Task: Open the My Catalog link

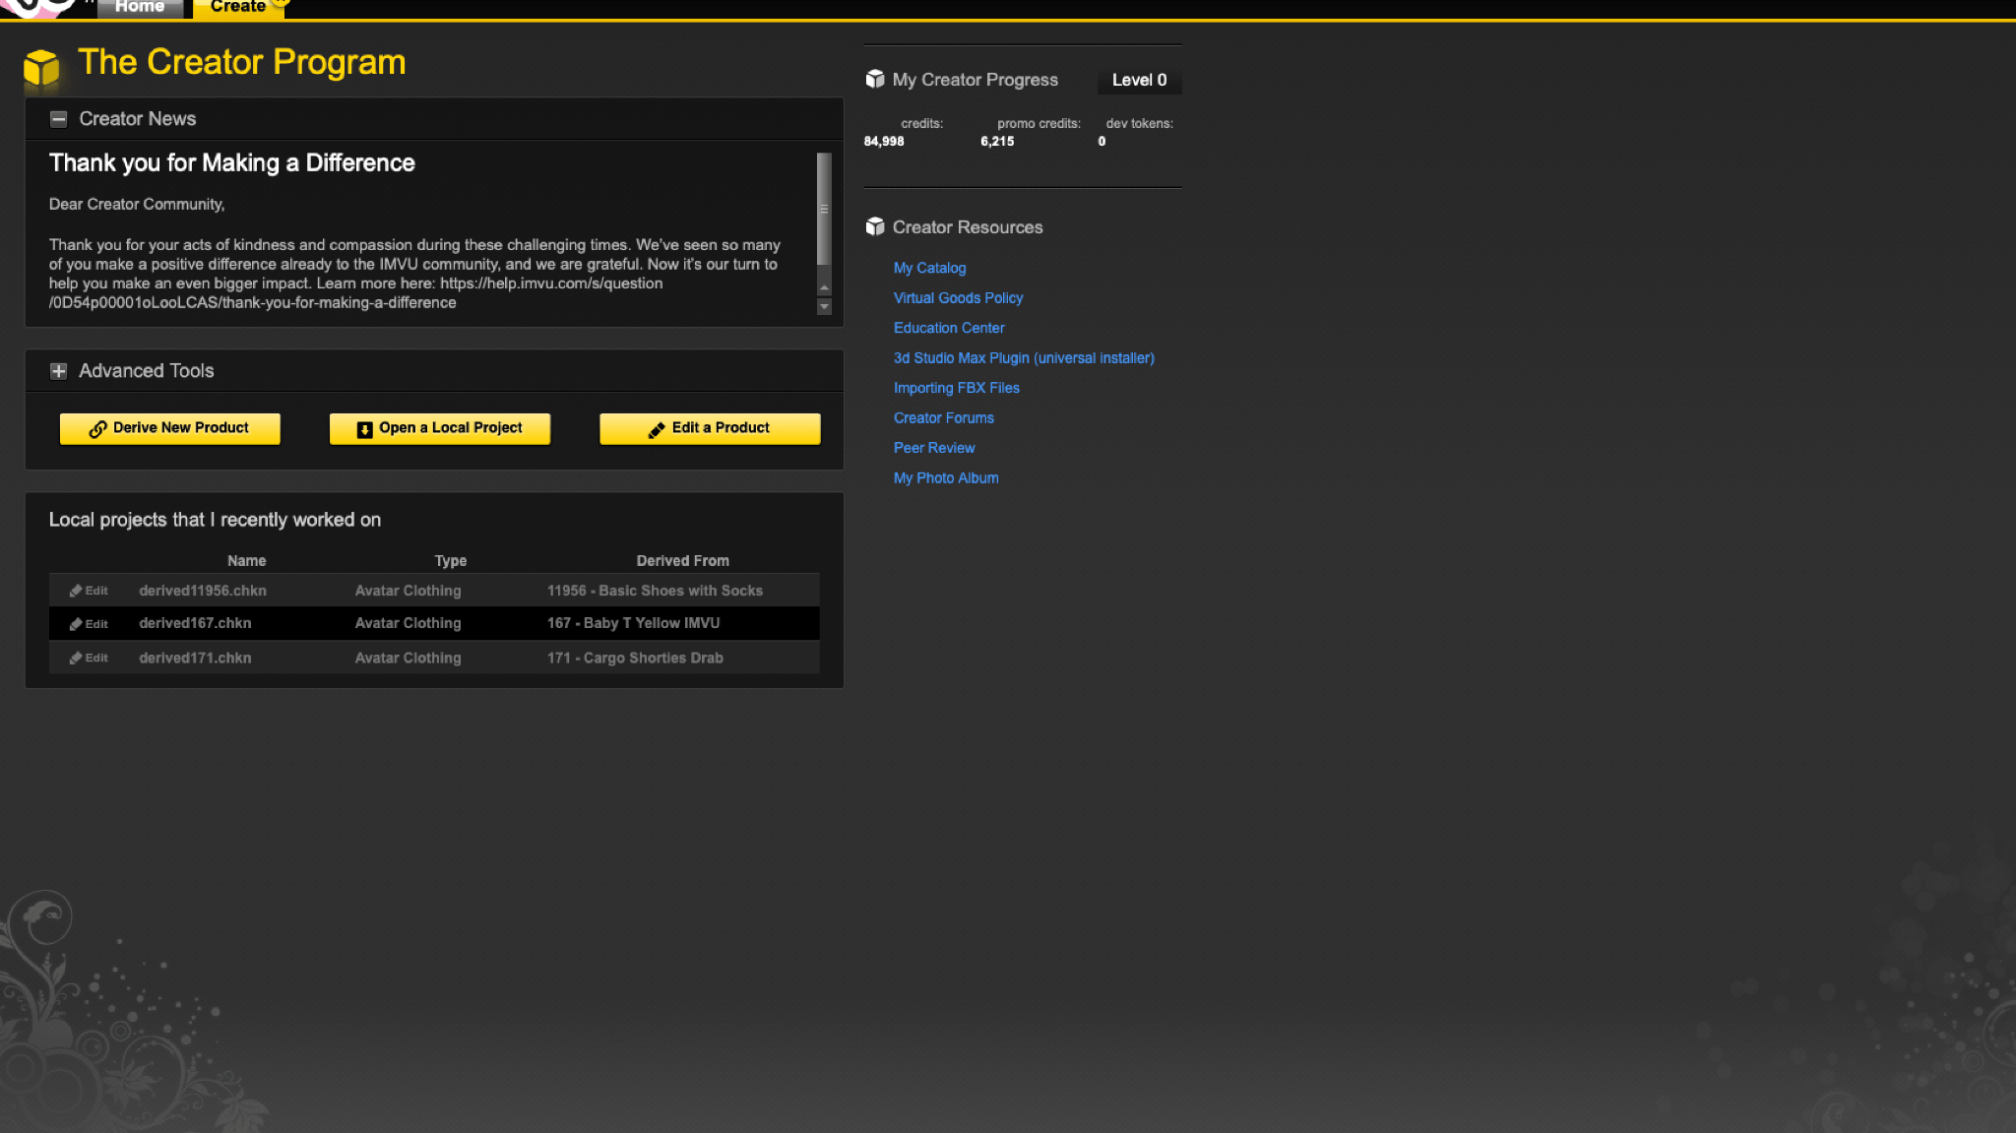Action: (929, 268)
